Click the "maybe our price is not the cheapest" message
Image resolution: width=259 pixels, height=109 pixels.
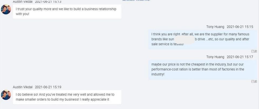tap(201, 69)
